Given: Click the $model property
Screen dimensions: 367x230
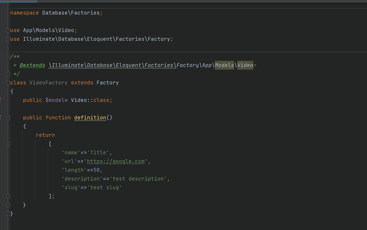Looking at the screenshot, I should pyautogui.click(x=55, y=100).
